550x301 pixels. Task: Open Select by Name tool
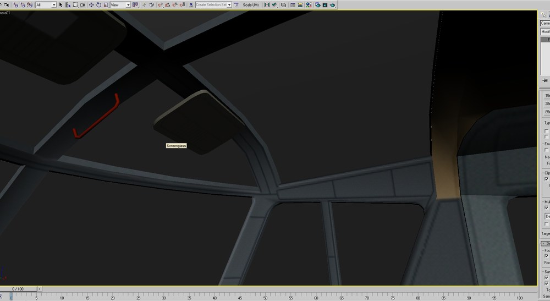click(x=68, y=5)
